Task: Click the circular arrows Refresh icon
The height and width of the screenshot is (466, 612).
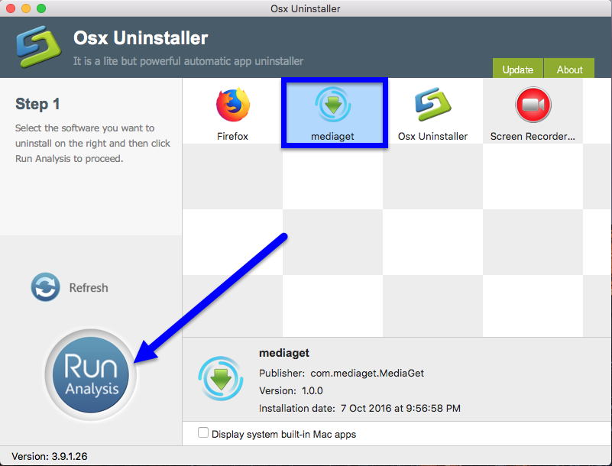Action: point(45,288)
